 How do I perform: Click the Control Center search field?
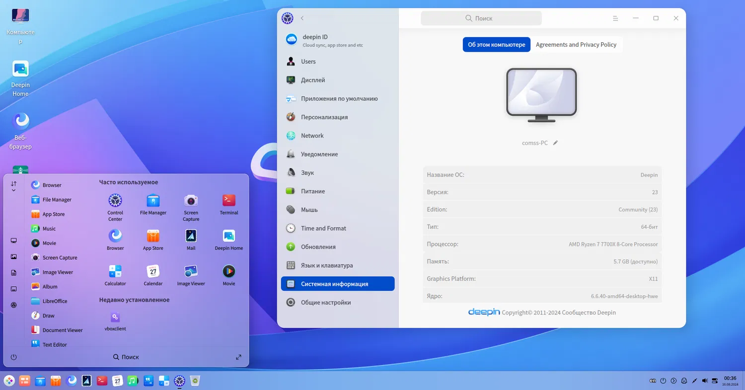pyautogui.click(x=481, y=18)
